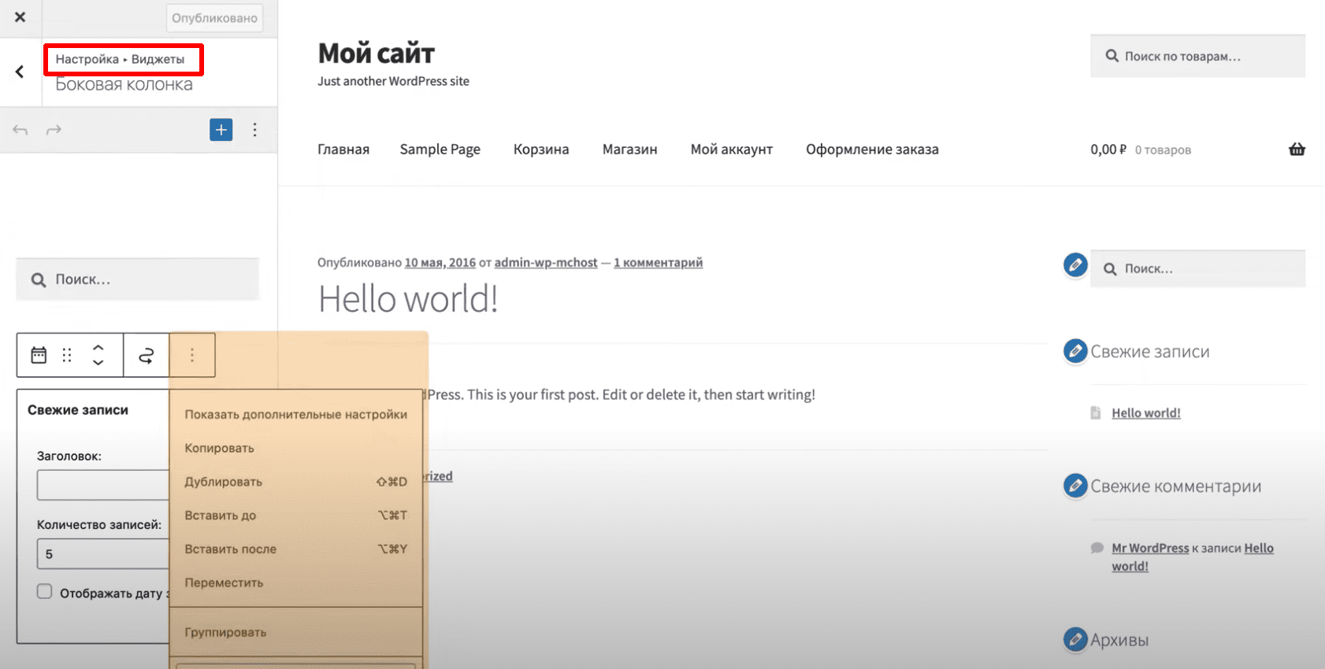The width and height of the screenshot is (1325, 669).
Task: Focus the Поиск по товарам search field
Action: coord(1197,56)
